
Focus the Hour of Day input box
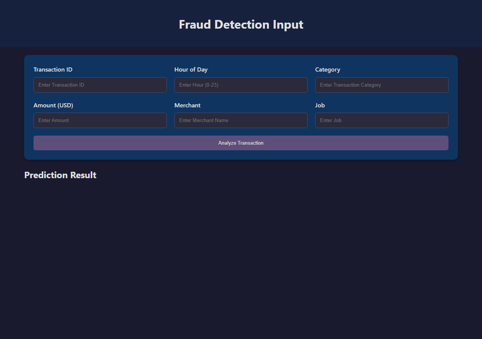tap(241, 85)
